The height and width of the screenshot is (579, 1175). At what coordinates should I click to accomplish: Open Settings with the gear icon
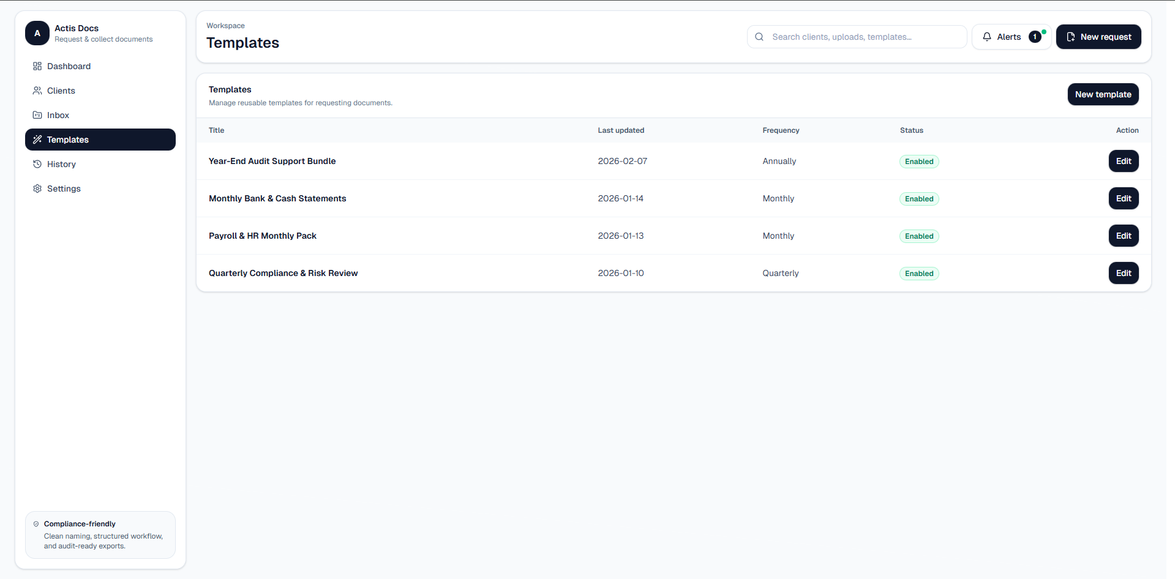tap(37, 189)
